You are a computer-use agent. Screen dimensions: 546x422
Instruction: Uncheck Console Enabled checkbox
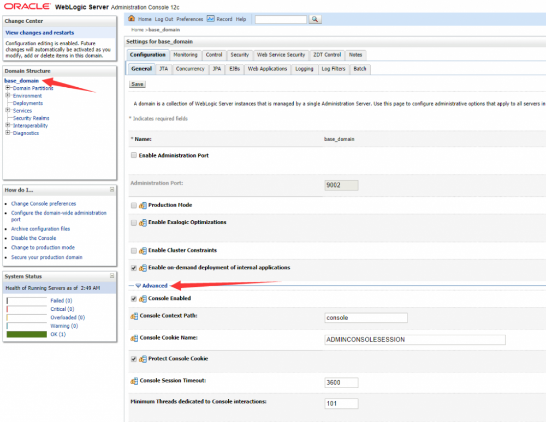point(134,299)
